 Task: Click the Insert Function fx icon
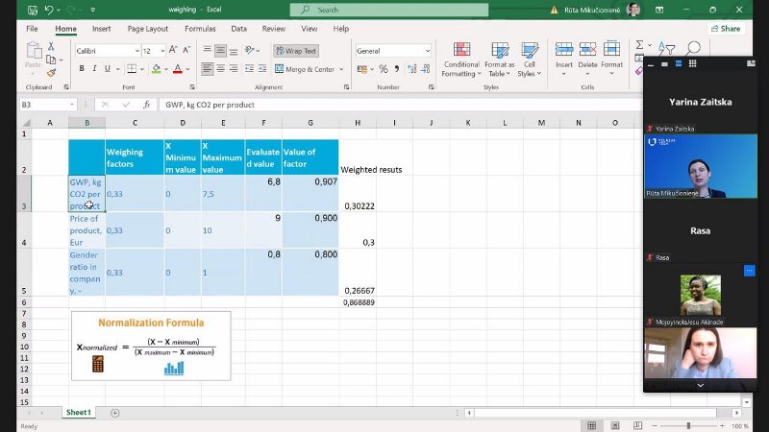[x=146, y=105]
